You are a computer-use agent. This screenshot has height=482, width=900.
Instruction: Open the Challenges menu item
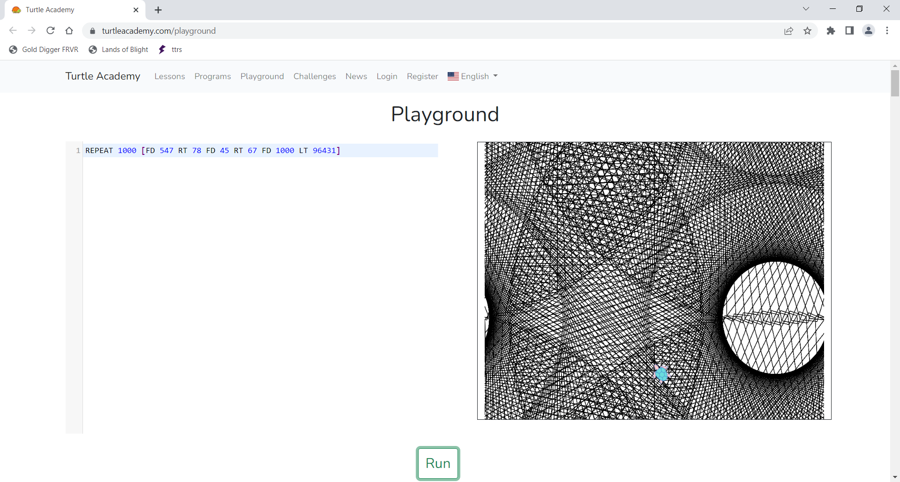(x=315, y=76)
